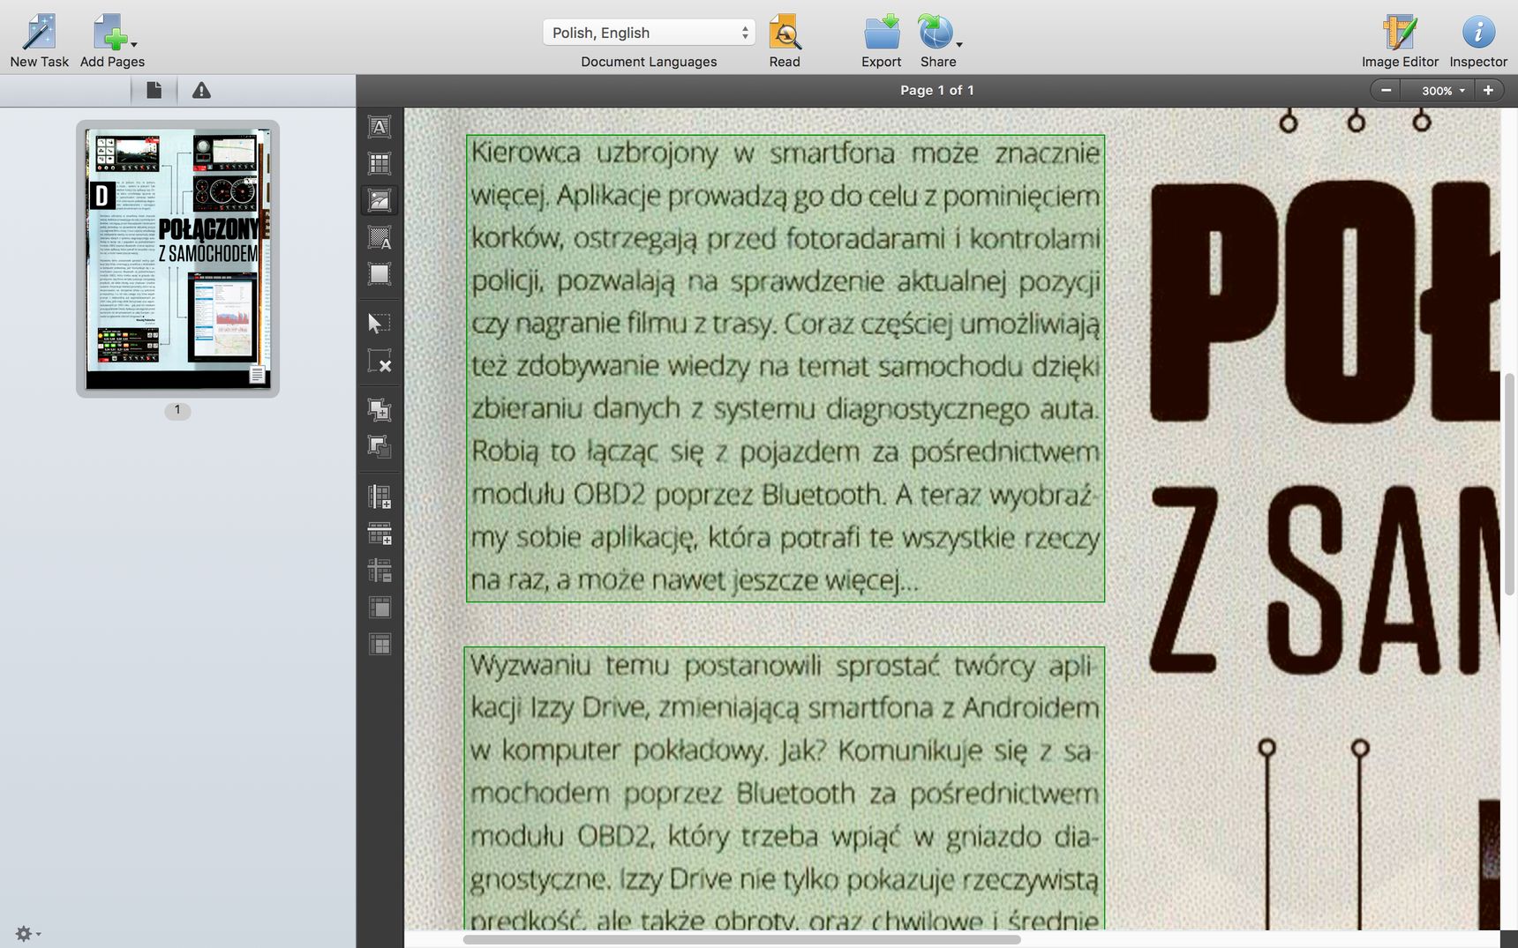Click the Cut Area Part tool
1518x948 pixels.
pyautogui.click(x=379, y=447)
